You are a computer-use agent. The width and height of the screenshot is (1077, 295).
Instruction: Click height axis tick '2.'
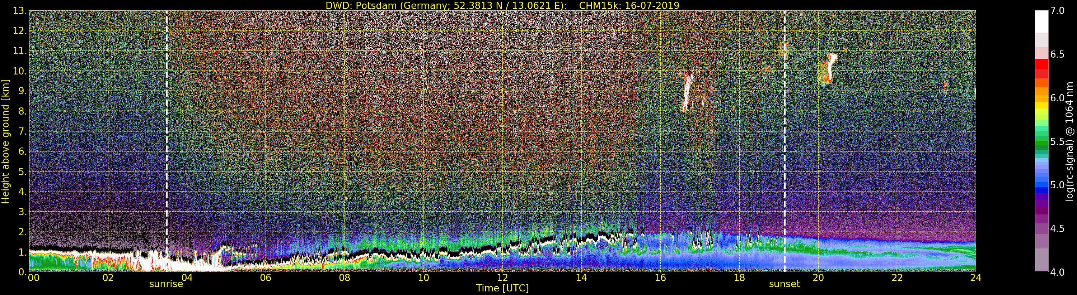pos(23,232)
